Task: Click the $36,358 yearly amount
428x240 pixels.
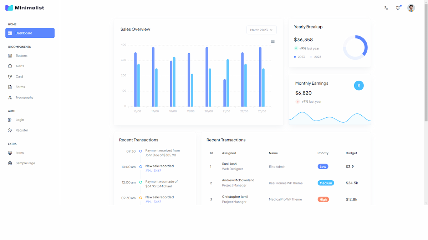Action: coord(304,39)
